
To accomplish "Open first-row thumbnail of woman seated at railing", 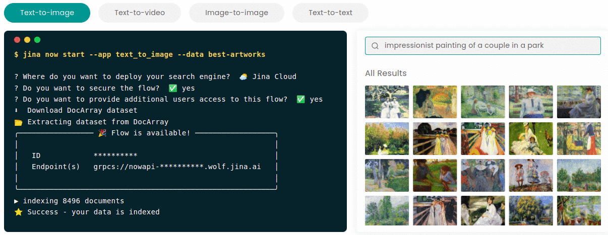I will (579, 102).
